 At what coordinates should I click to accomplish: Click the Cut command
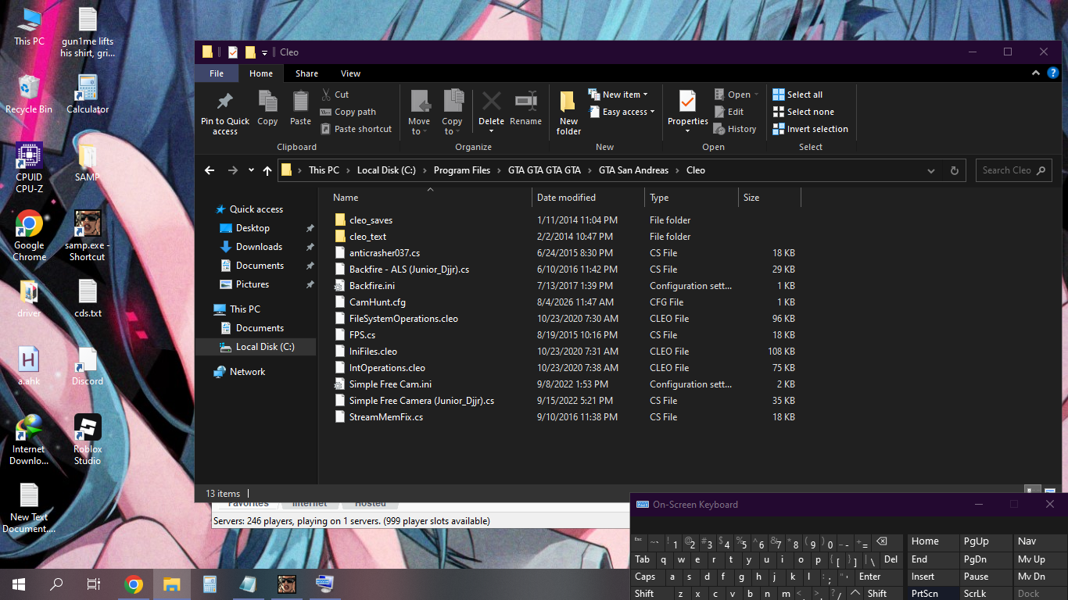point(335,95)
